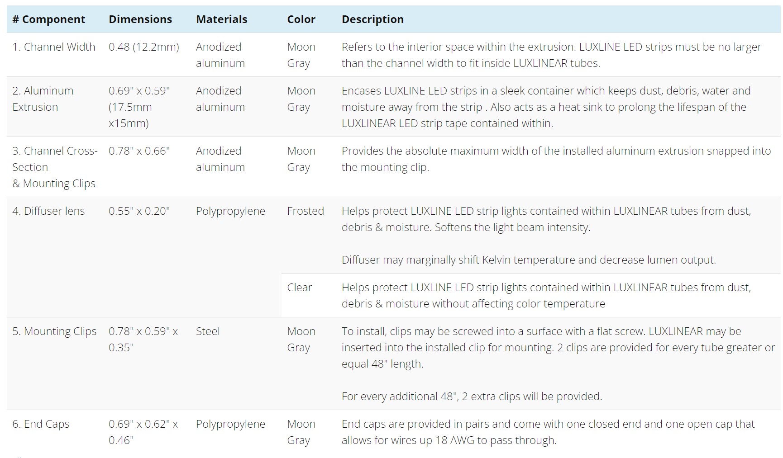Select the '6. End Caps' component cell
Image resolution: width=783 pixels, height=458 pixels.
point(41,424)
